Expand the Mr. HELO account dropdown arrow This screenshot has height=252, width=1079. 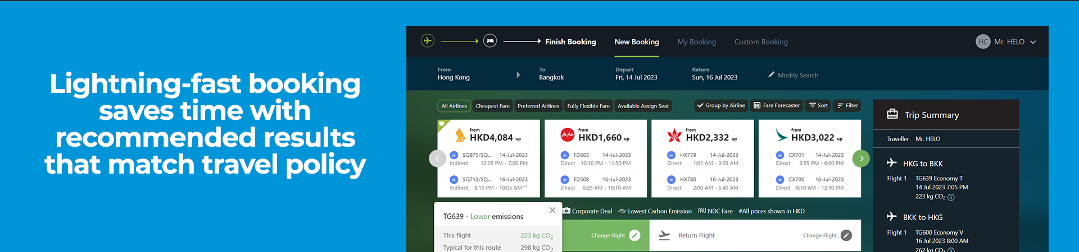pyautogui.click(x=1033, y=42)
